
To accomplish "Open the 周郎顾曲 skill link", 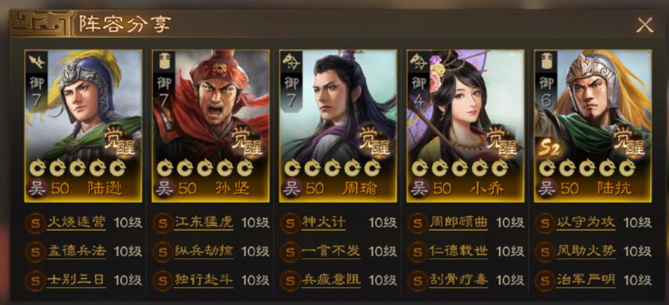I will coord(458,222).
